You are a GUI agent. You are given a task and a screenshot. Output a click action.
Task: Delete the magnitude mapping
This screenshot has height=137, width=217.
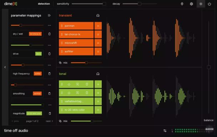(50, 114)
